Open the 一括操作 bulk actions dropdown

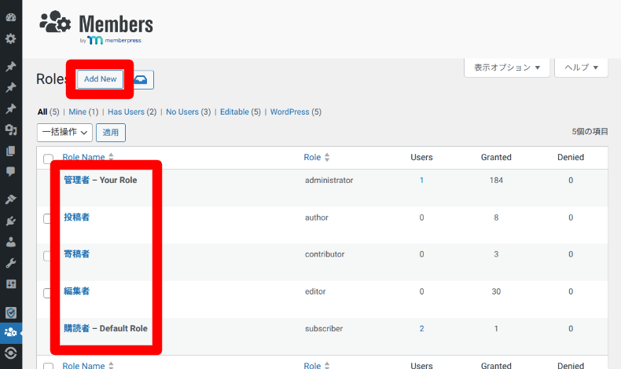click(x=64, y=133)
